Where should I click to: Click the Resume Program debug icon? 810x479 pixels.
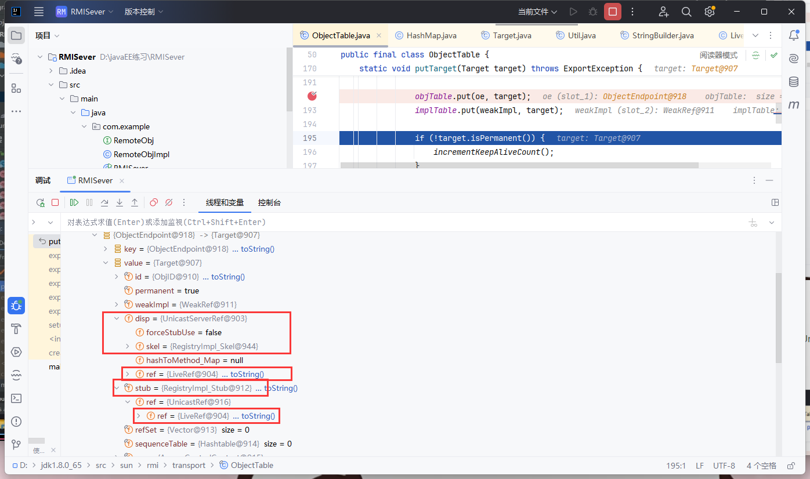[74, 202]
